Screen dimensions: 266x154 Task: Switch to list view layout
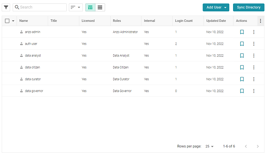click(100, 7)
